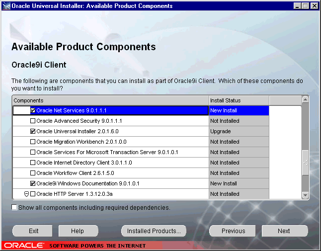This screenshot has width=321, height=251.
Task: Click the Oracle Universal Installer title bar icon
Action: pyautogui.click(x=6, y=6)
